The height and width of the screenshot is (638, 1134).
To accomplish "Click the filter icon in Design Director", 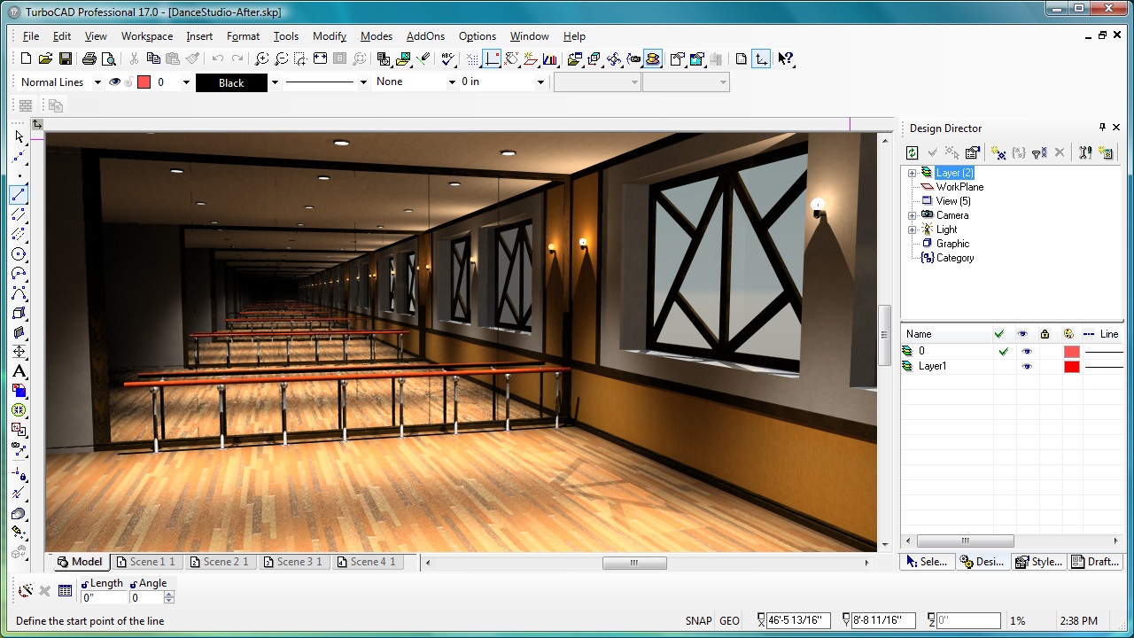I will pos(1039,152).
